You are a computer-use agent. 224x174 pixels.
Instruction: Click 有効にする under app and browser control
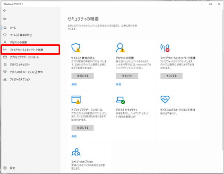pos(83,128)
